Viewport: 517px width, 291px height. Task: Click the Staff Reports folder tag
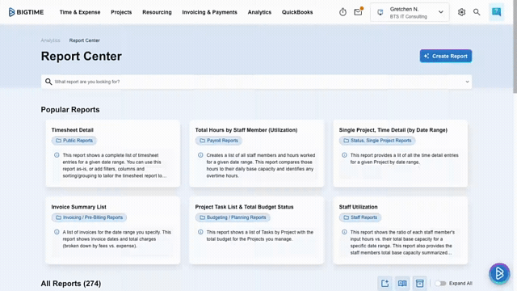coord(360,217)
